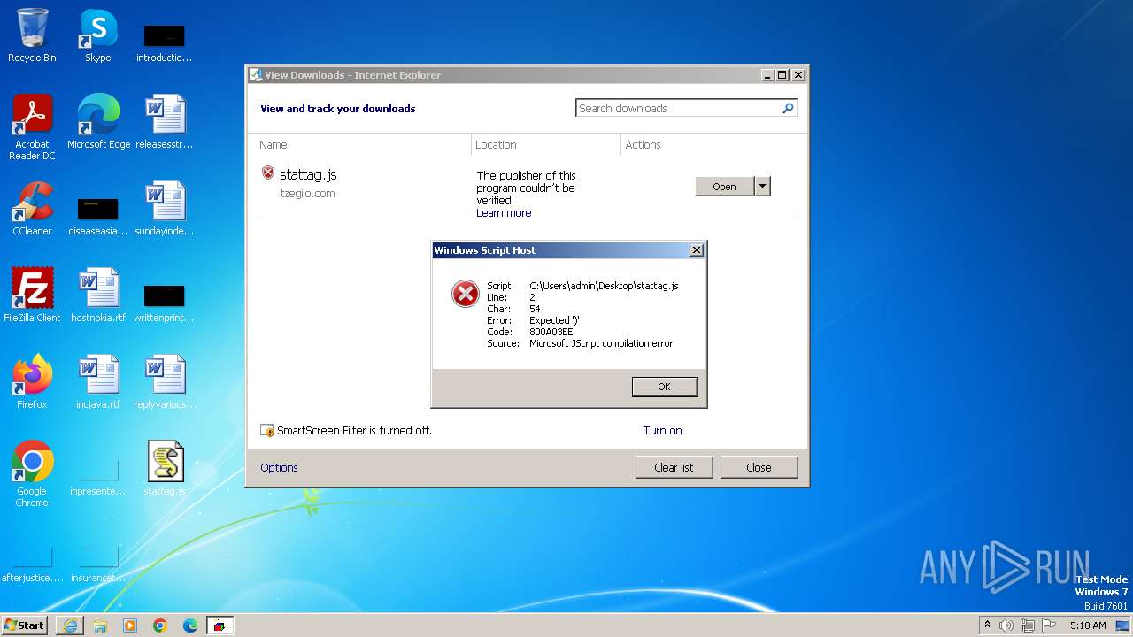
Task: Show hidden tray icons arrow
Action: pos(987,625)
